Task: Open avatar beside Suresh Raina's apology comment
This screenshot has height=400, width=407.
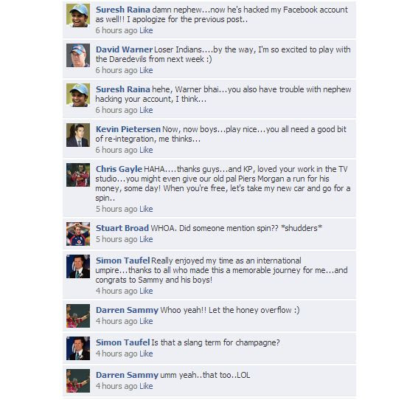Action: tap(78, 15)
